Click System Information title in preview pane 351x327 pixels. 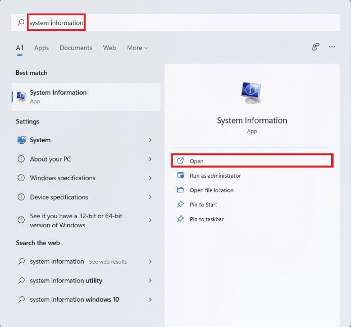252,120
